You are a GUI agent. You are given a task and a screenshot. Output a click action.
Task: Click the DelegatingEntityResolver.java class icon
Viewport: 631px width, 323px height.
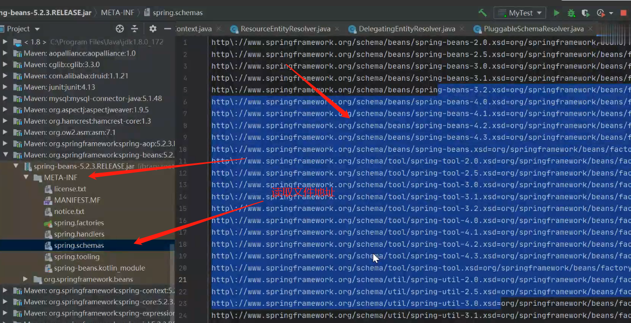tap(352, 29)
